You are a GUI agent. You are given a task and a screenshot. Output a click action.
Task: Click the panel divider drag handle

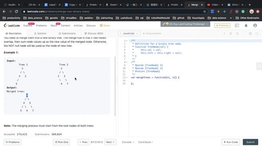tap(117, 80)
